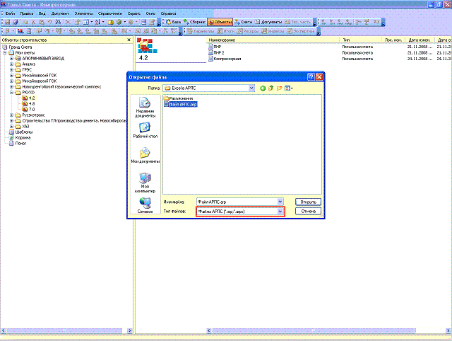
Task: Select the Корзина item in tree
Action: [23, 137]
